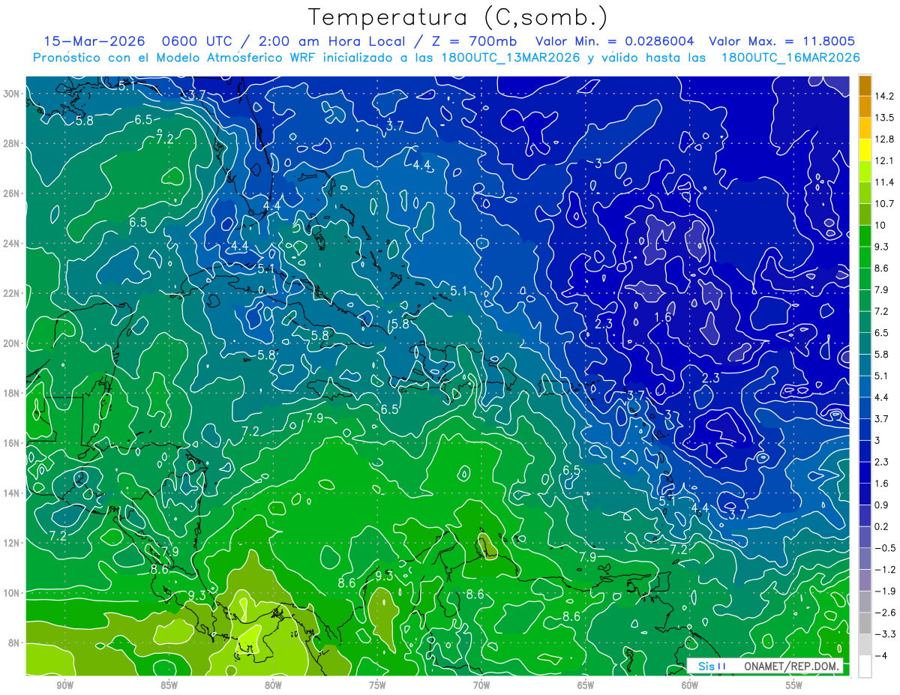Pick the topmost brown-orange color scale swatch
This screenshot has height=695, width=900.
(865, 85)
